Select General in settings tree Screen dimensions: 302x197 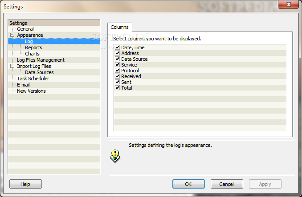pos(25,29)
